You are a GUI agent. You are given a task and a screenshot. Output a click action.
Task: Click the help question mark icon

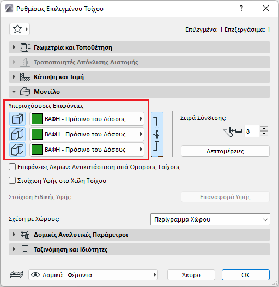[x=241, y=8]
